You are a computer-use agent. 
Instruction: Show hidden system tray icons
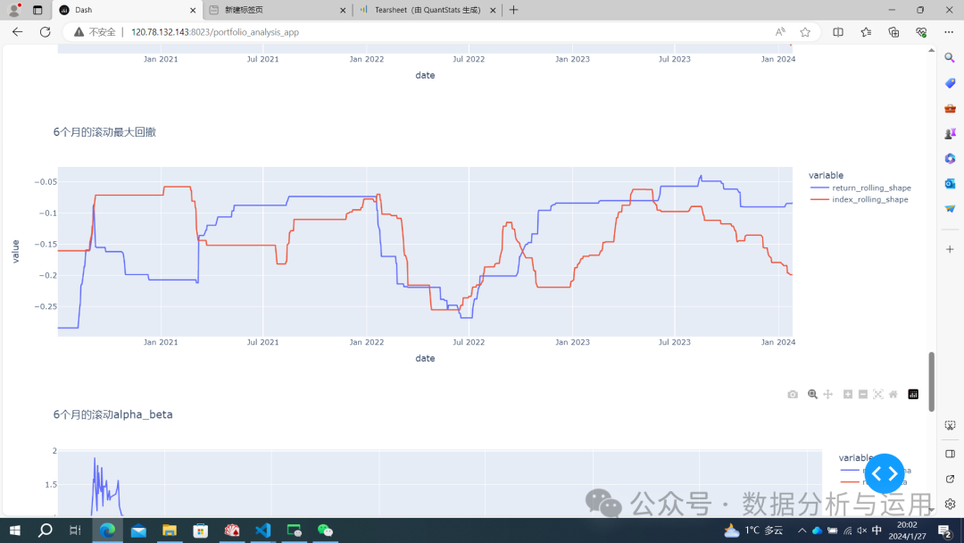[802, 530]
